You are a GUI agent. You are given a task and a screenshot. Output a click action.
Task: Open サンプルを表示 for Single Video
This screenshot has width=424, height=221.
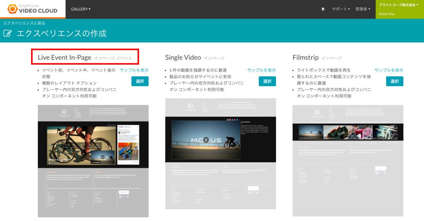(261, 70)
